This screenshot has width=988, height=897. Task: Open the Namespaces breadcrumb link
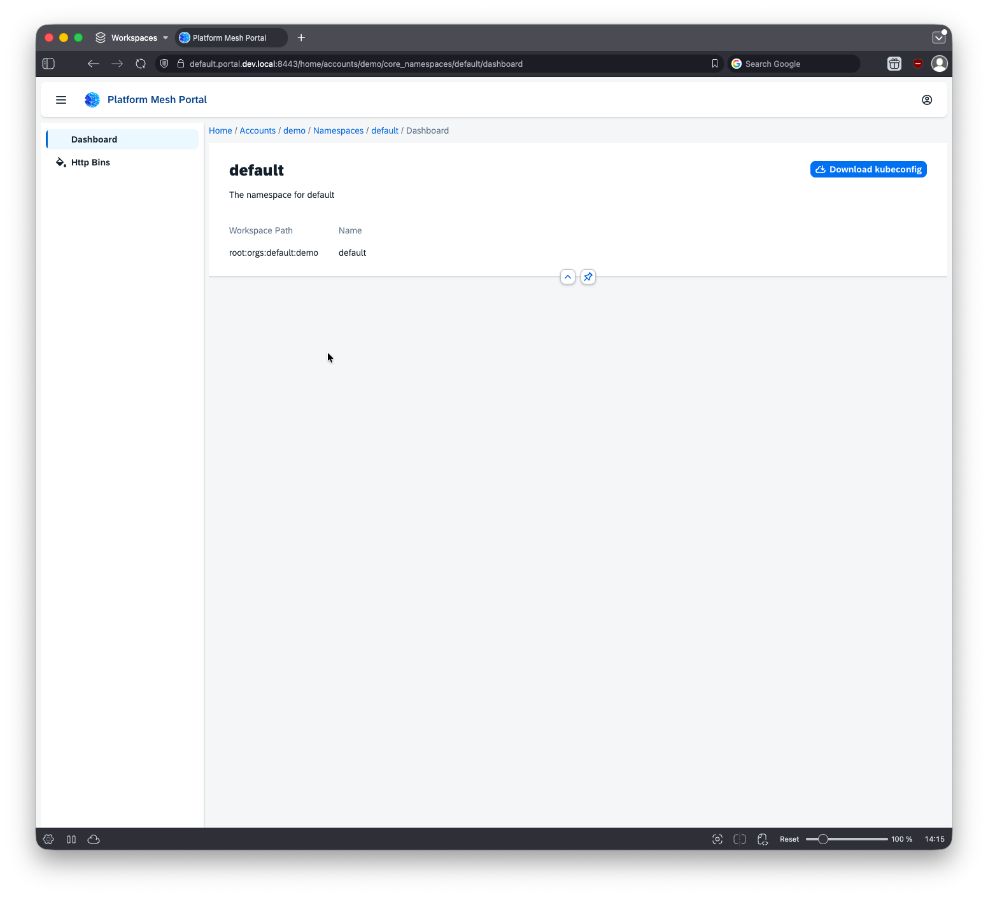tap(338, 130)
